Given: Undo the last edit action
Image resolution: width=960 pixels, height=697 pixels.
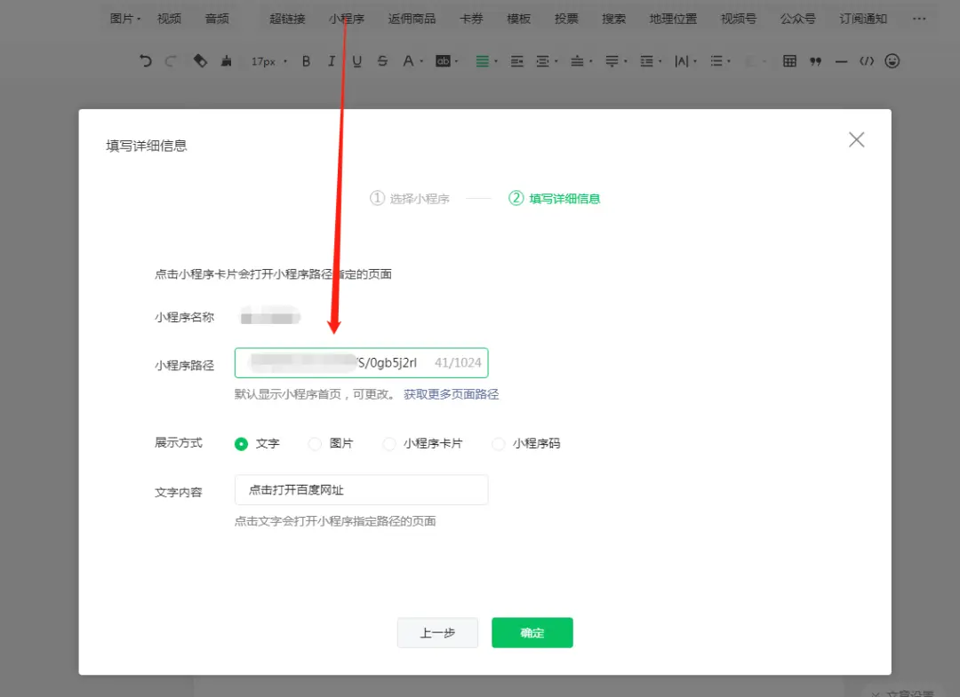Looking at the screenshot, I should point(145,61).
